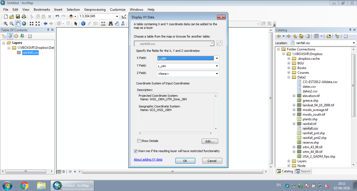Click the About adding XY data link
The image size is (357, 191).
(148, 159)
